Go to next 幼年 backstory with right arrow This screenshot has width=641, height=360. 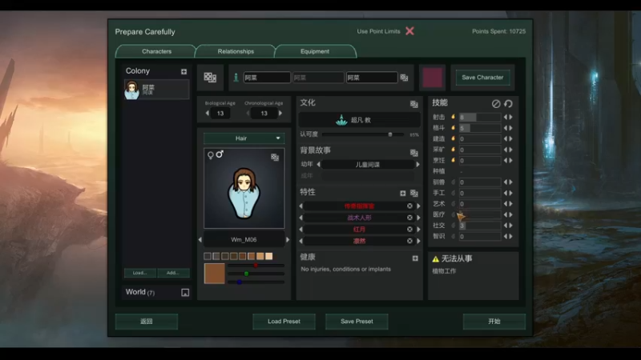(x=417, y=164)
